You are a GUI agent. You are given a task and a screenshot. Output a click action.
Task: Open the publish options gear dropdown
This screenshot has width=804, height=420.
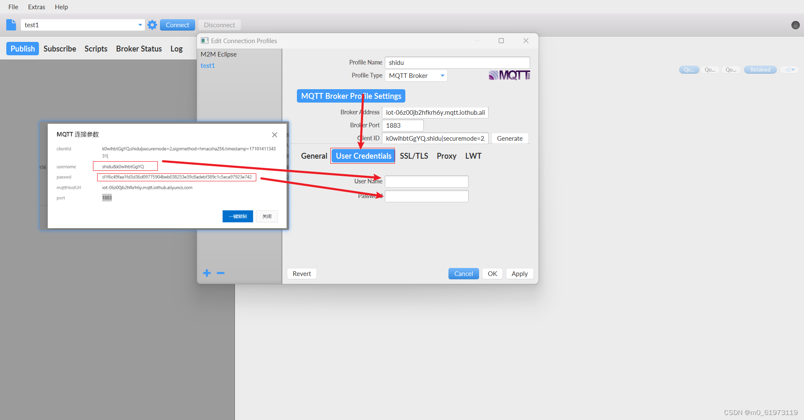tap(790, 70)
